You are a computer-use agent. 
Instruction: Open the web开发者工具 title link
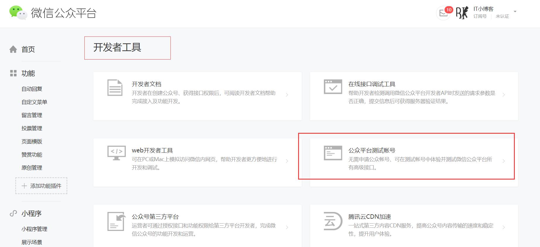[152, 150]
